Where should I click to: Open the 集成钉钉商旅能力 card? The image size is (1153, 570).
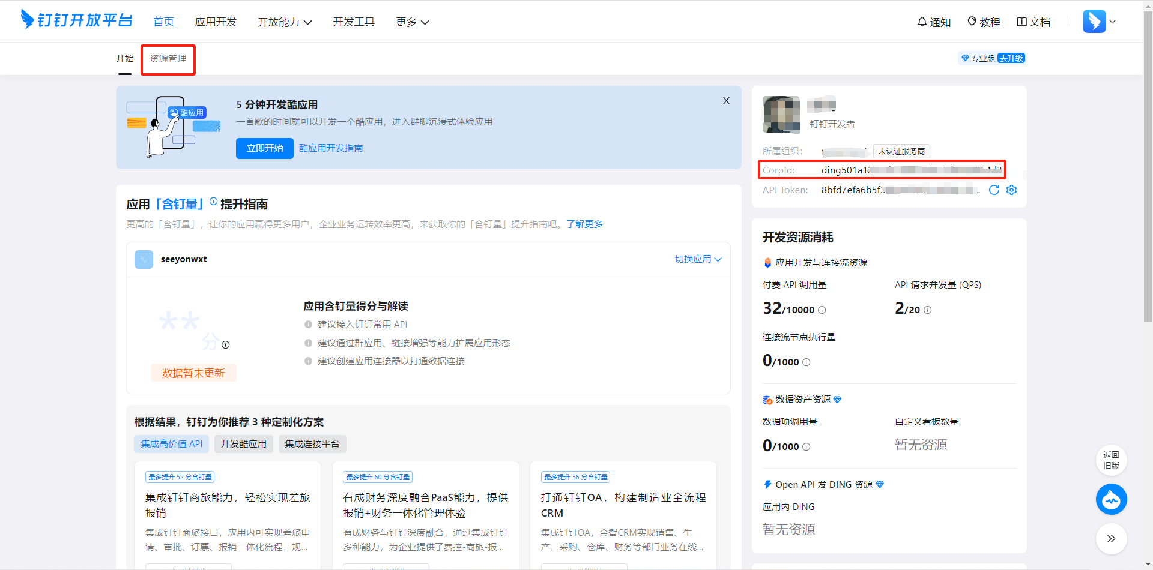click(228, 515)
